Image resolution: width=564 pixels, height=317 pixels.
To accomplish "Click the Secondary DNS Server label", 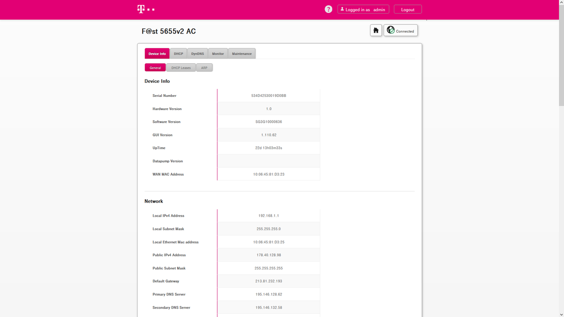I will point(171,307).
